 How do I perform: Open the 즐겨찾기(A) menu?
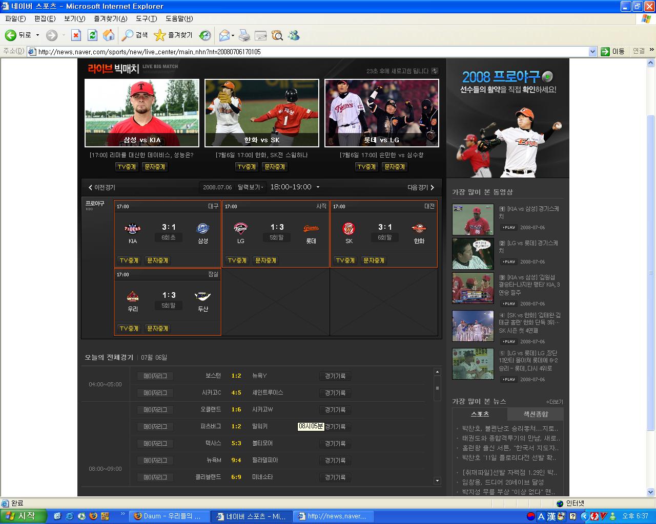[x=111, y=19]
